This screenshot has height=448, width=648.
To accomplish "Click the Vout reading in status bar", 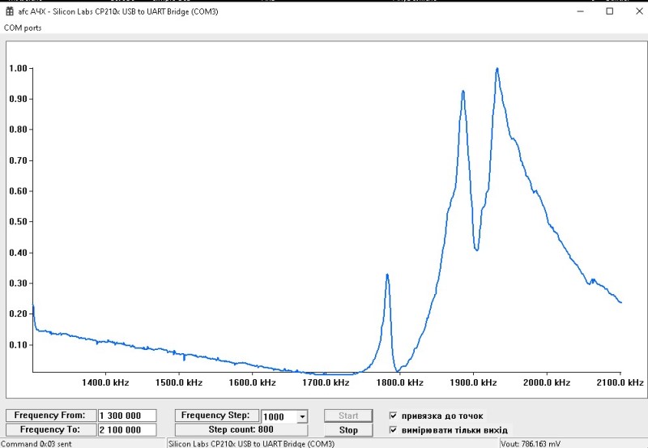I will coord(531,444).
